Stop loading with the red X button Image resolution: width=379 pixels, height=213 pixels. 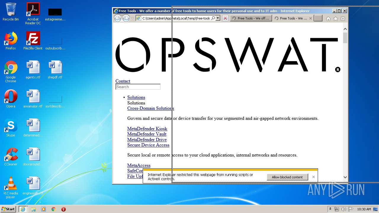[x=225, y=18]
